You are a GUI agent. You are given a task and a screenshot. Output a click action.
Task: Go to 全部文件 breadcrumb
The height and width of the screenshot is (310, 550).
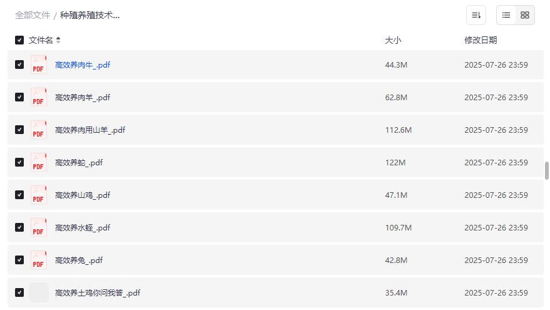pos(33,15)
